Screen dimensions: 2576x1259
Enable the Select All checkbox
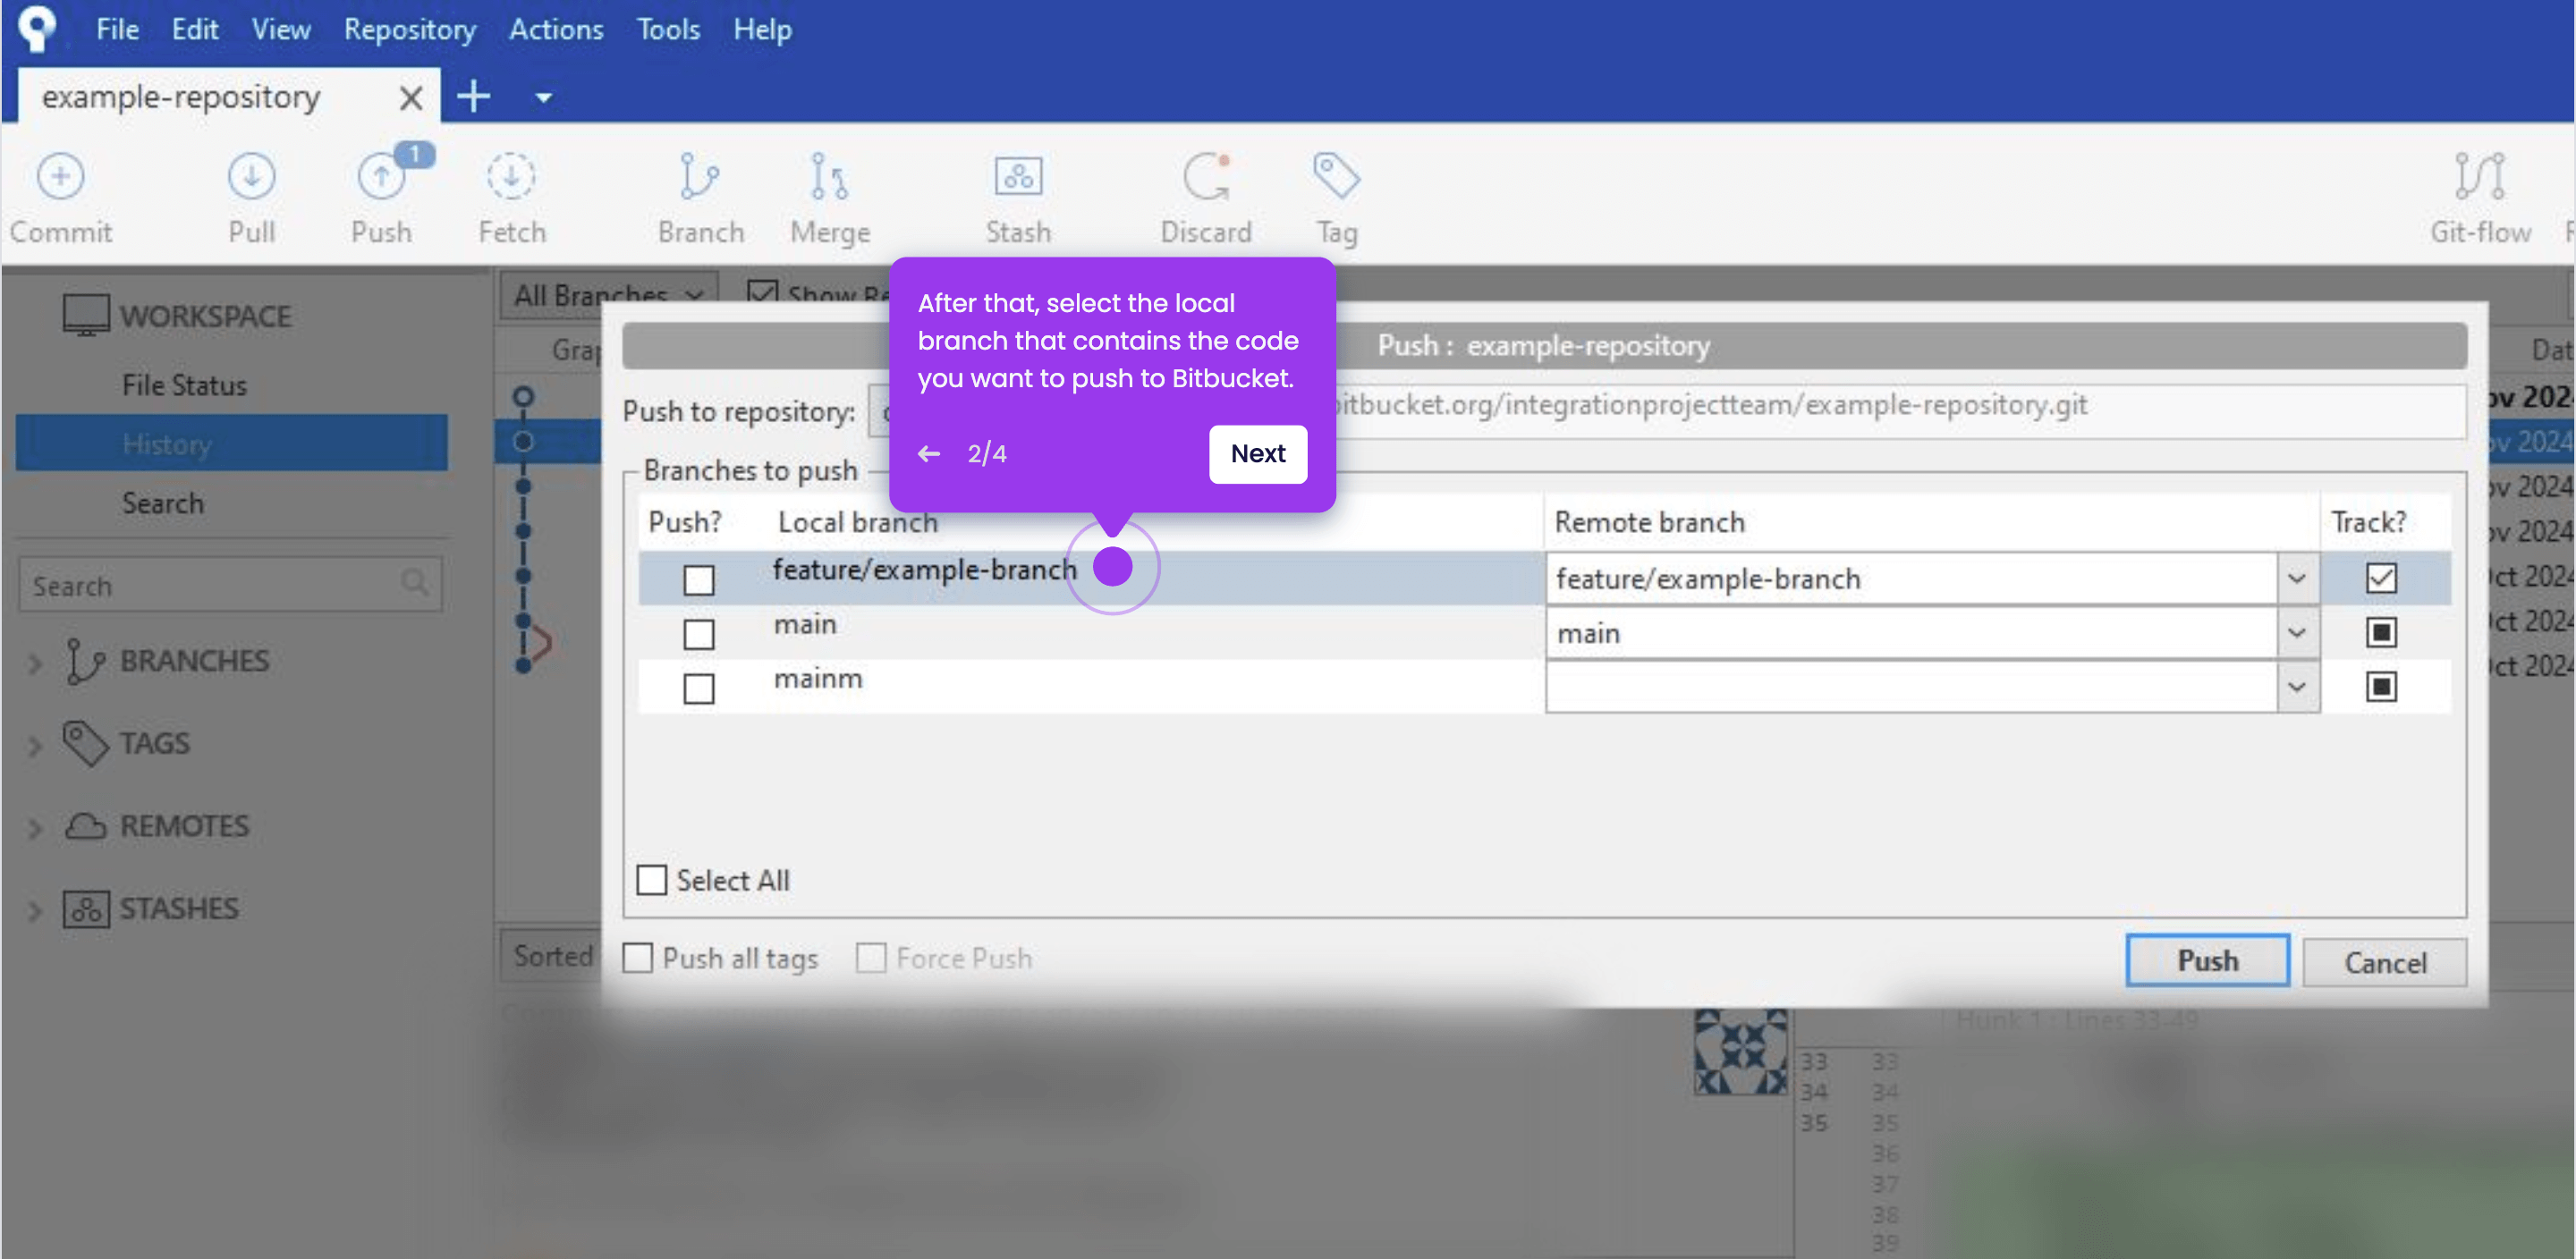(x=652, y=880)
